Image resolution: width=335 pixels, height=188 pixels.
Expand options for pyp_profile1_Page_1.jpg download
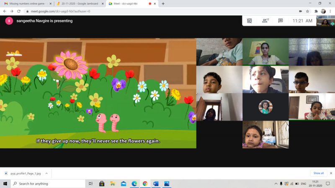46,173
